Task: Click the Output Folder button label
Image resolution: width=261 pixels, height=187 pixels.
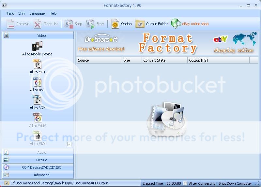Action: tap(157, 24)
